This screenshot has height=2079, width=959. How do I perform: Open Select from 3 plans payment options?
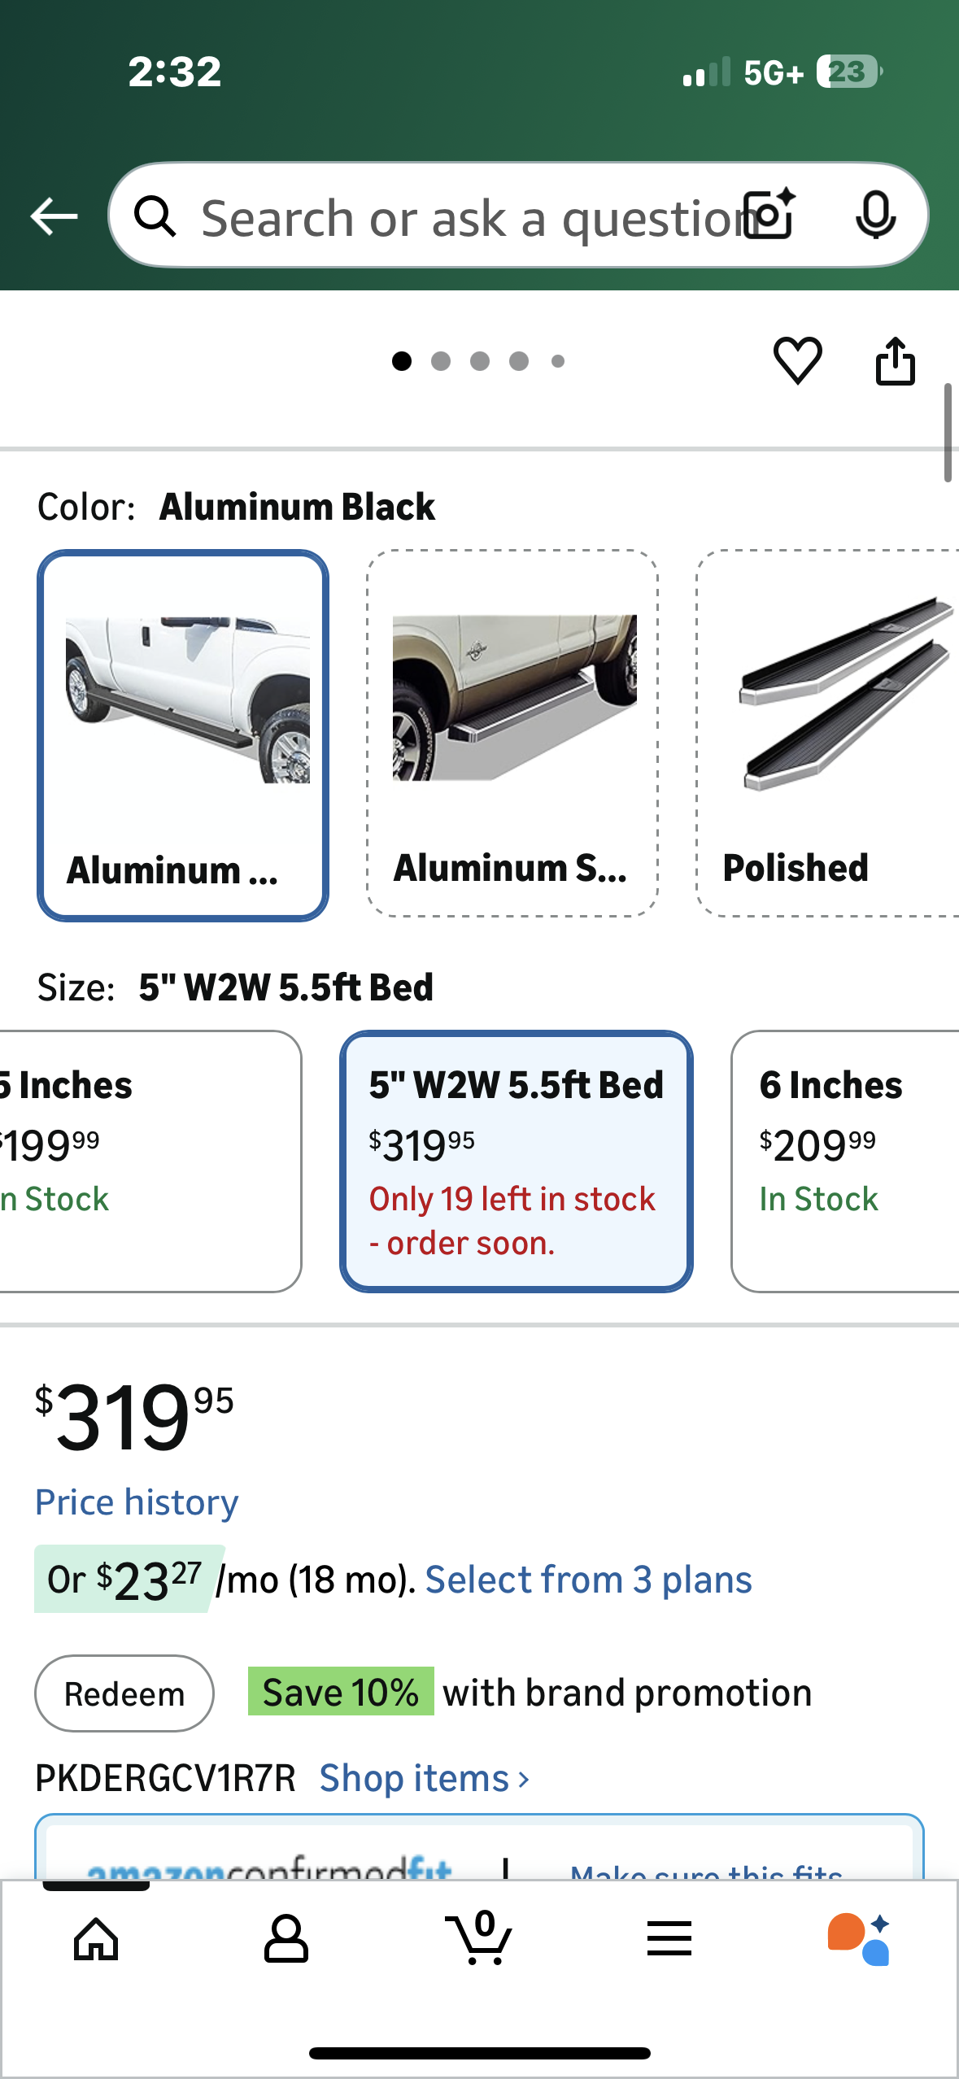click(591, 1579)
